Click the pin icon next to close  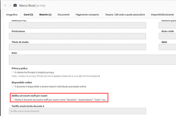[10, 5]
